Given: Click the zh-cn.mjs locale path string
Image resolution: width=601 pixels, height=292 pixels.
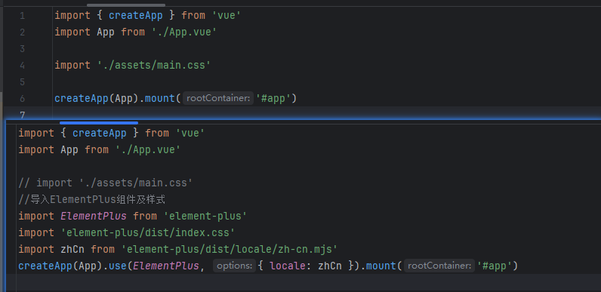Looking at the screenshot, I should [x=230, y=249].
